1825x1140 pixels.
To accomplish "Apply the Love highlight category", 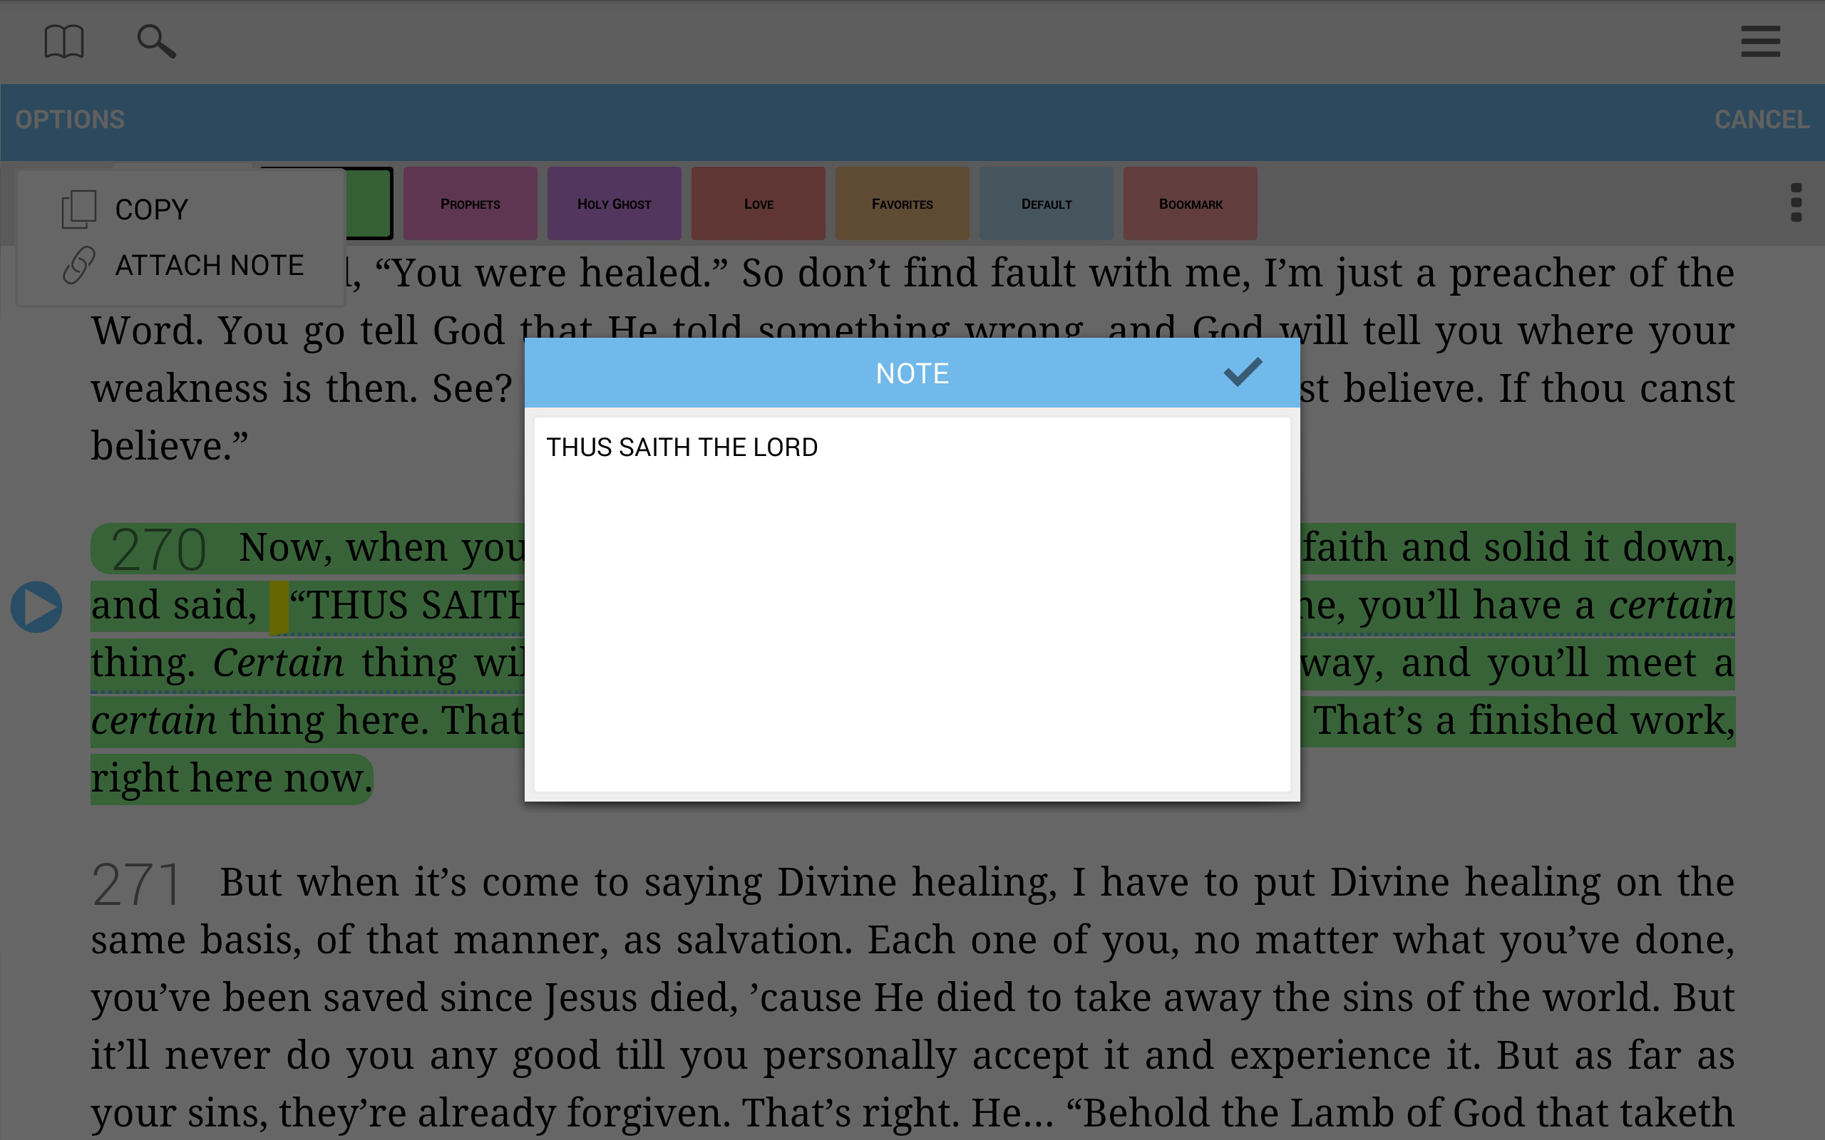I will [x=758, y=204].
